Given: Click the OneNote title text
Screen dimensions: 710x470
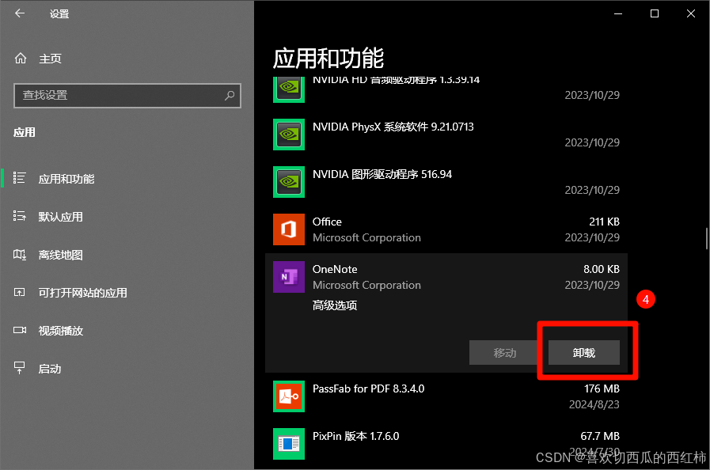Looking at the screenshot, I should click(335, 269).
